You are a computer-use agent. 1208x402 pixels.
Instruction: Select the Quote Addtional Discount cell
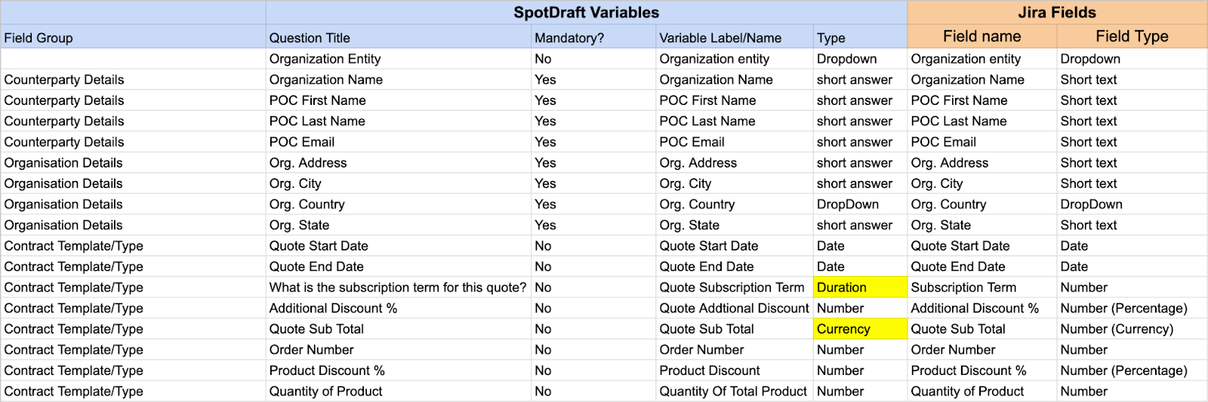point(733,308)
